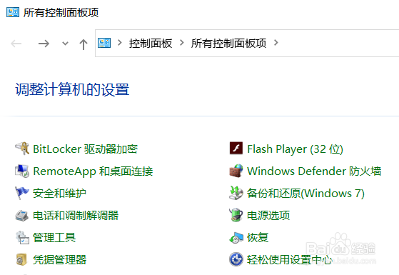Screen dimensions: 399x275
Task: Click the 轻松使用设置中心 icon
Action: [236, 259]
